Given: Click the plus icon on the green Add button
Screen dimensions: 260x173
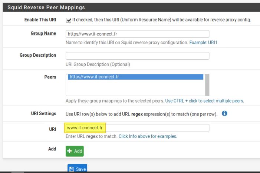Looking at the screenshot, I should point(70,151).
